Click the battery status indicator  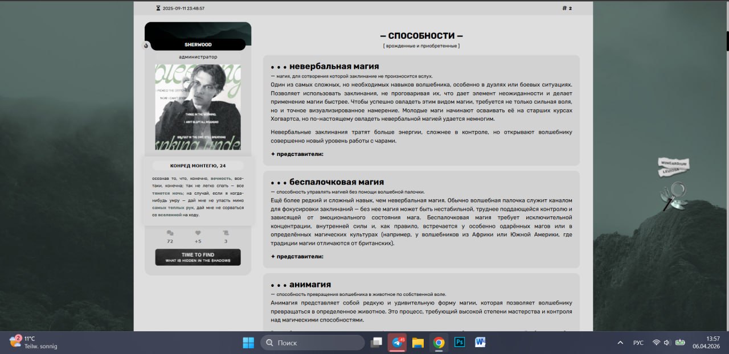(x=679, y=343)
